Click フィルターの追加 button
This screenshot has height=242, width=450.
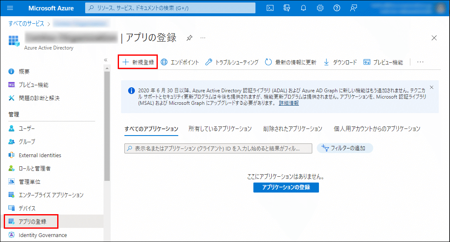click(345, 148)
